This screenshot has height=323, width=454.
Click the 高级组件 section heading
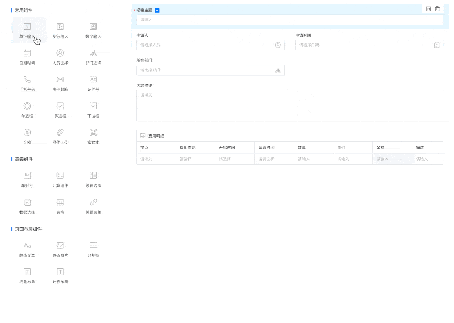click(24, 159)
